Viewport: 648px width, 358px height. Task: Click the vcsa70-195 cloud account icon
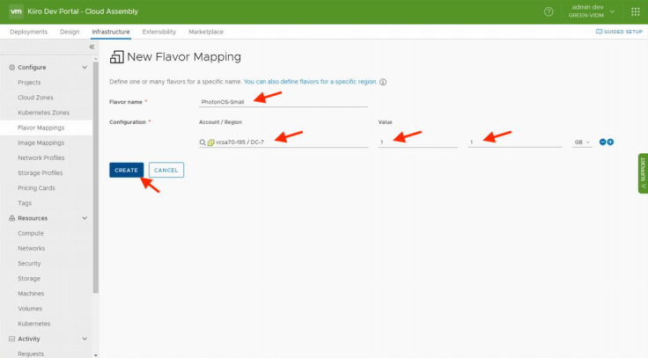click(210, 142)
